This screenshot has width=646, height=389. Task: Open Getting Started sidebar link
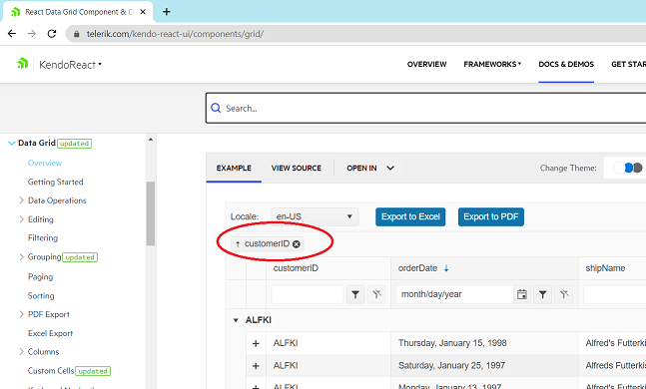pos(55,182)
